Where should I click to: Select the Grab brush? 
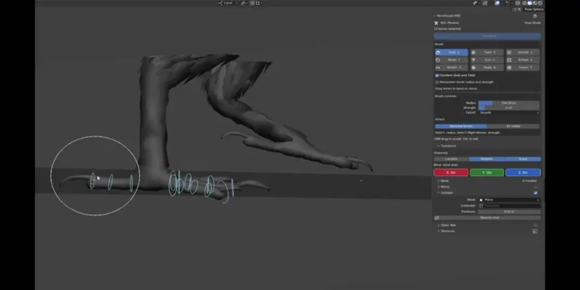(x=451, y=52)
